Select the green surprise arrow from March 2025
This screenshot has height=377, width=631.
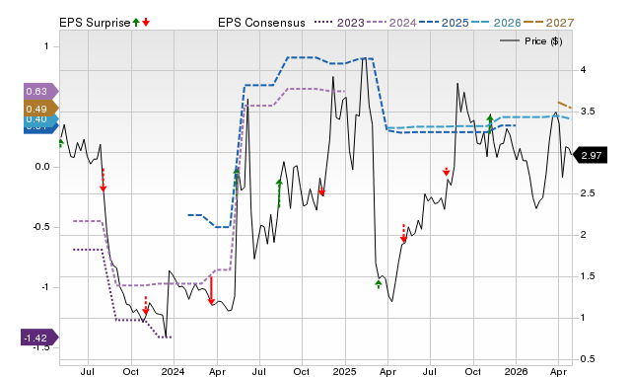[x=379, y=284]
